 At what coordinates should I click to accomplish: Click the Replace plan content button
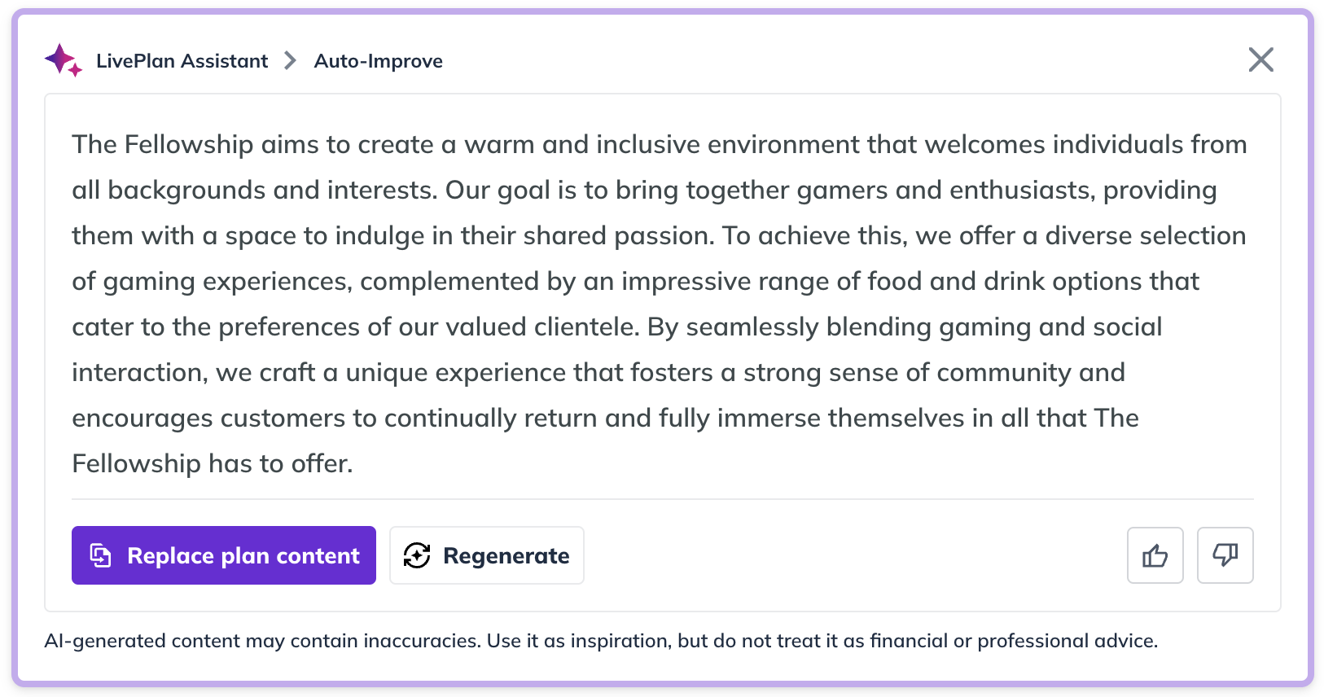pos(224,555)
